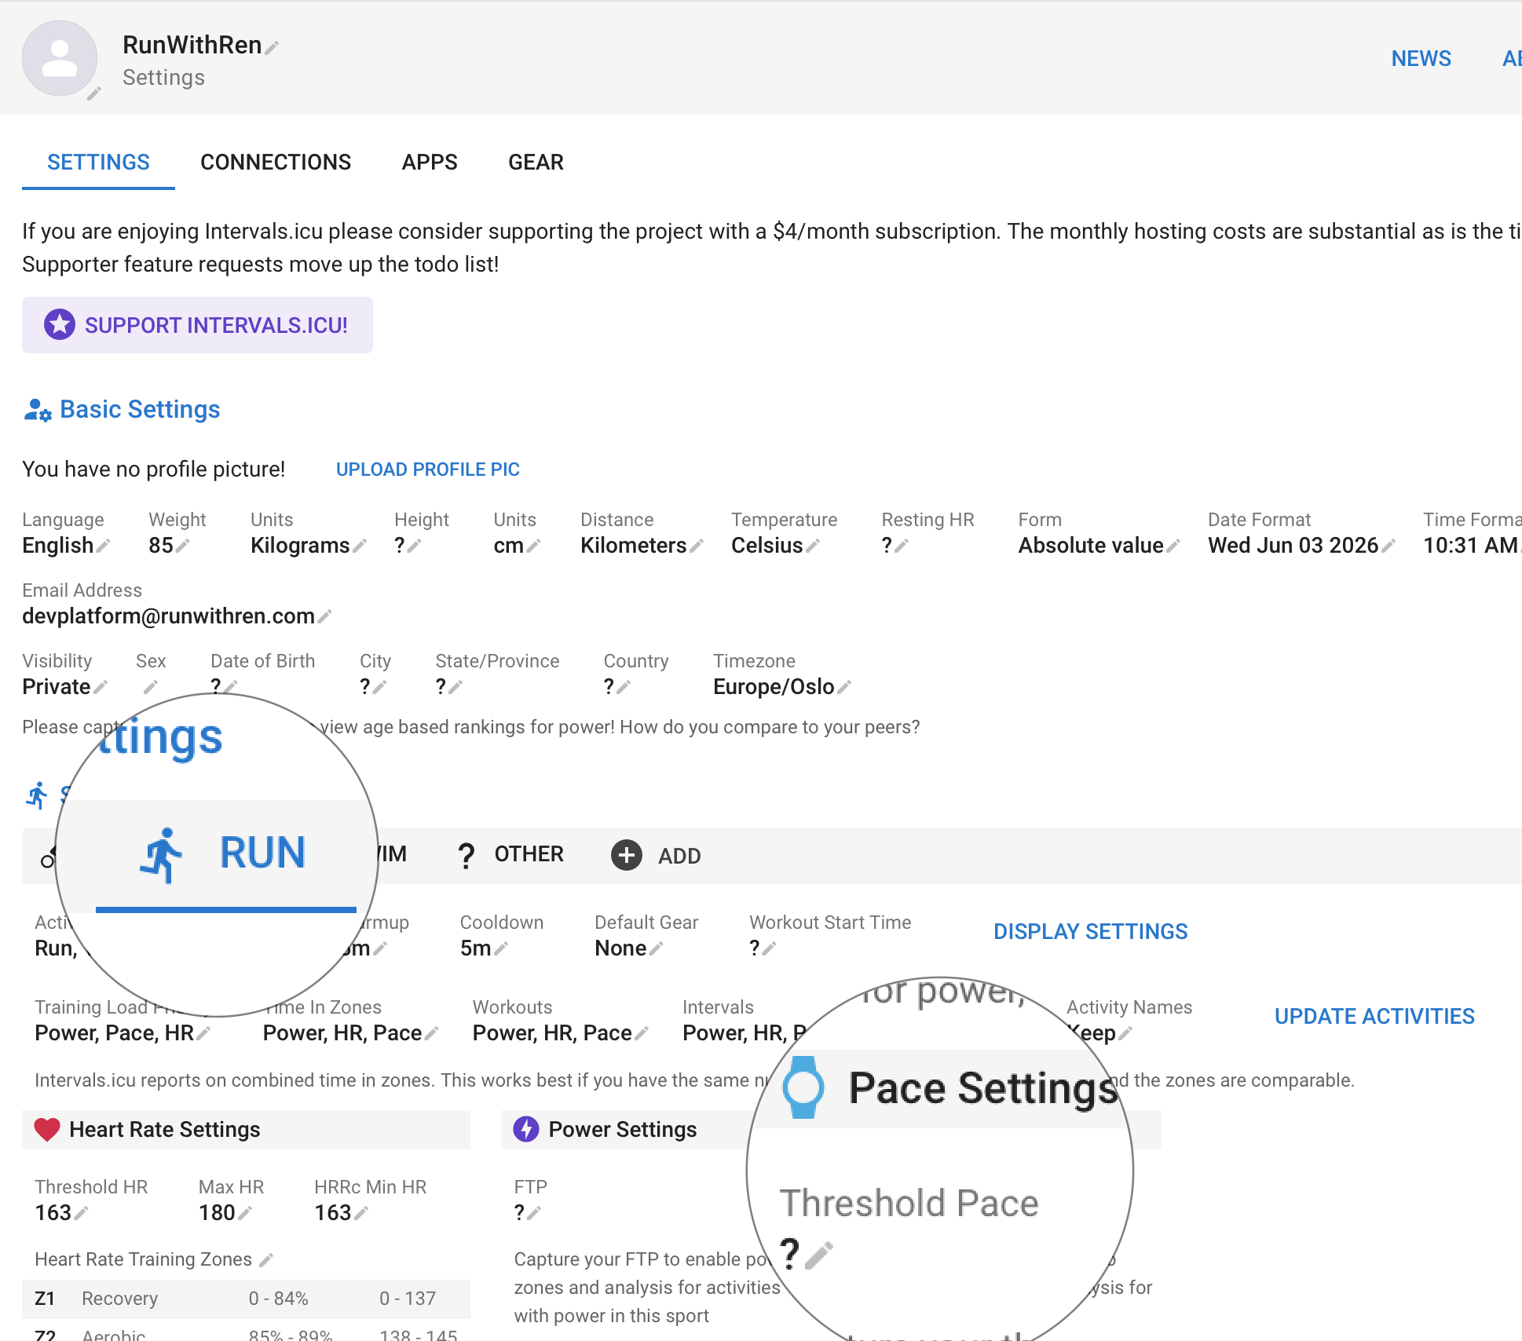Edit the HRRc Min HR pencil
This screenshot has height=1341, width=1522.
361,1213
